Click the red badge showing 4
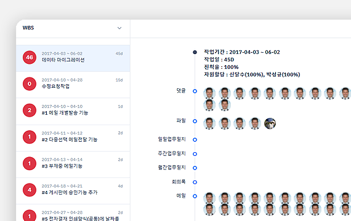 (x=30, y=190)
